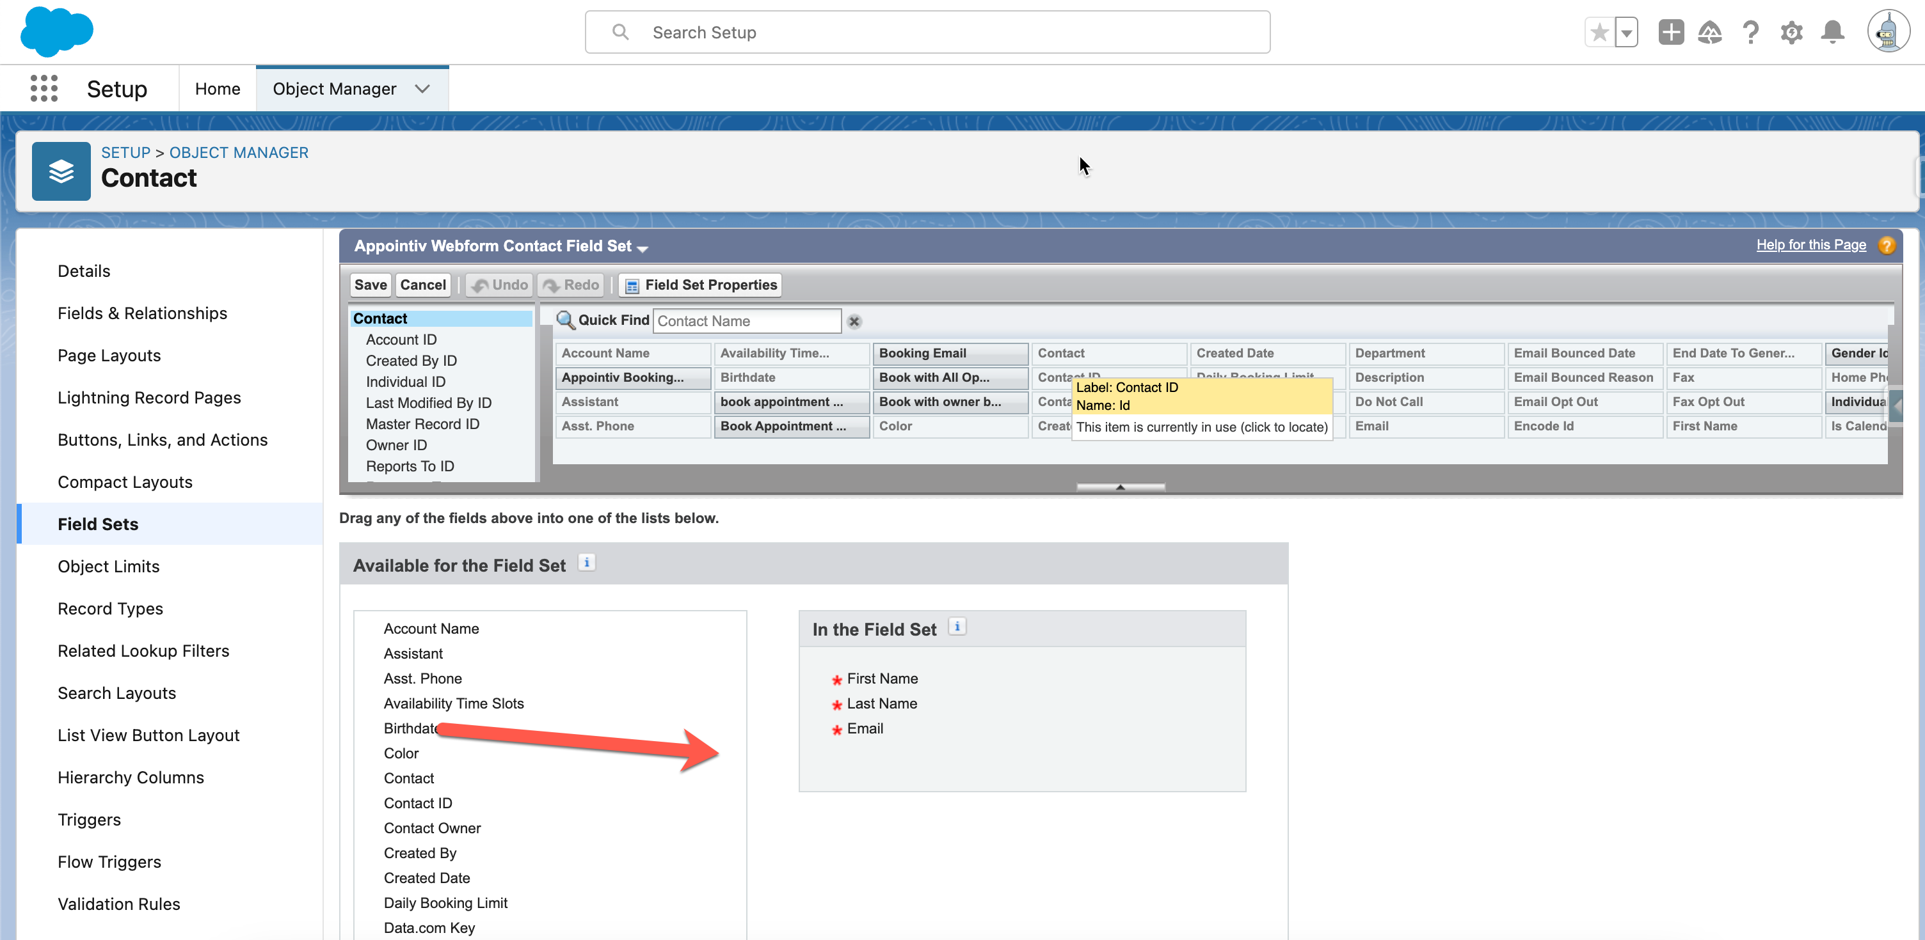Open Buttons, Links, and Actions
Screen dimensions: 1925x940
162,440
